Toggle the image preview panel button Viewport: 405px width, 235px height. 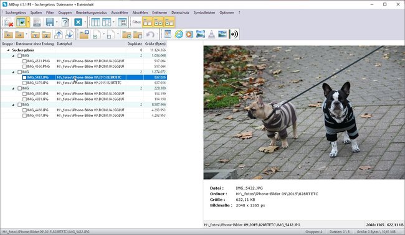click(x=21, y=22)
